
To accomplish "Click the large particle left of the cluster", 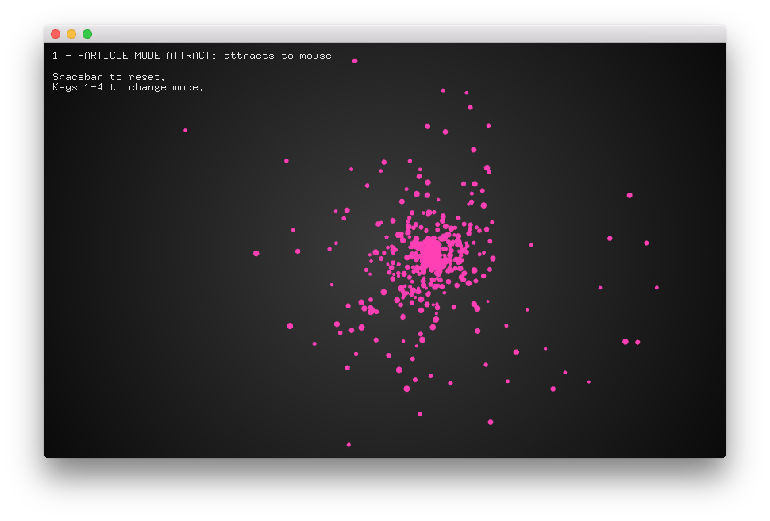I will (x=256, y=253).
